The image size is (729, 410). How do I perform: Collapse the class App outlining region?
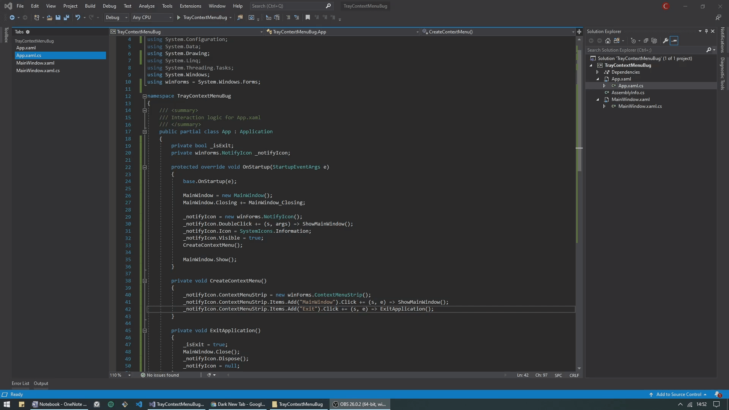coord(145,132)
